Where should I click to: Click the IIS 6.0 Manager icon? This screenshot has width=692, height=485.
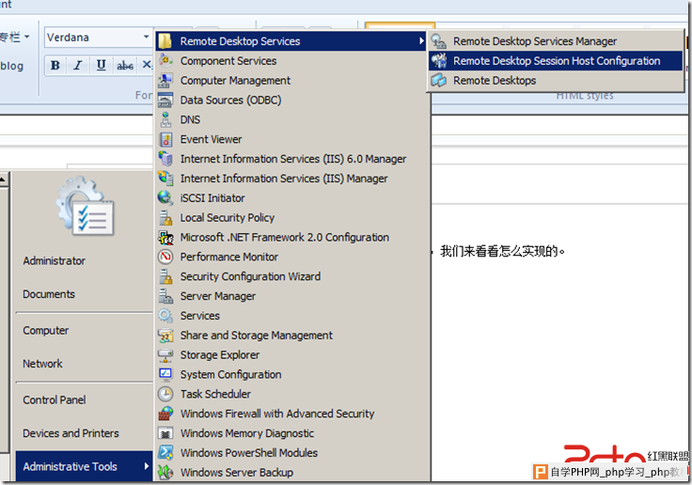[165, 159]
